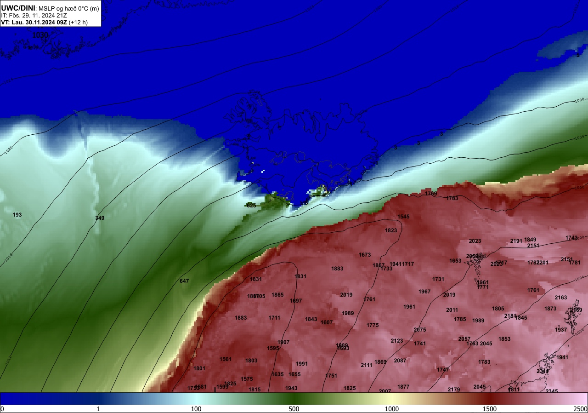Select the 647 height value
This screenshot has height=413, width=588.
click(x=184, y=281)
